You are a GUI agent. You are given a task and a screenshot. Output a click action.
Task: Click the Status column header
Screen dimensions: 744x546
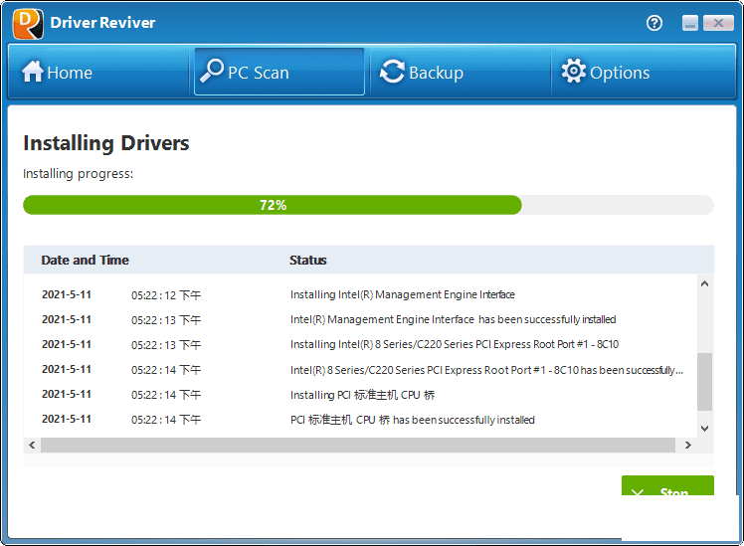click(308, 260)
